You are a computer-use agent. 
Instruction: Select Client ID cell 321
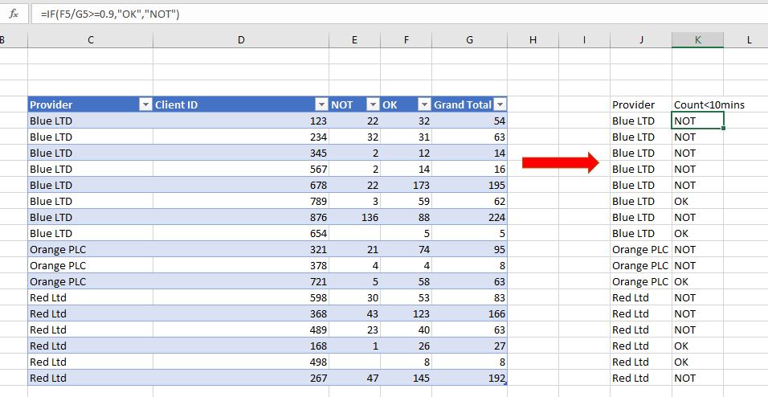[x=241, y=249]
